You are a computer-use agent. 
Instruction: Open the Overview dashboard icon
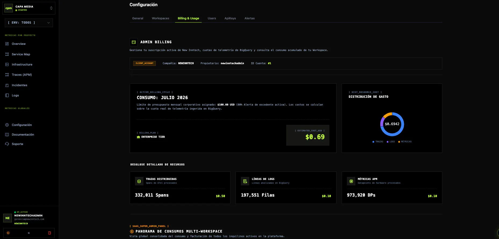click(7, 44)
